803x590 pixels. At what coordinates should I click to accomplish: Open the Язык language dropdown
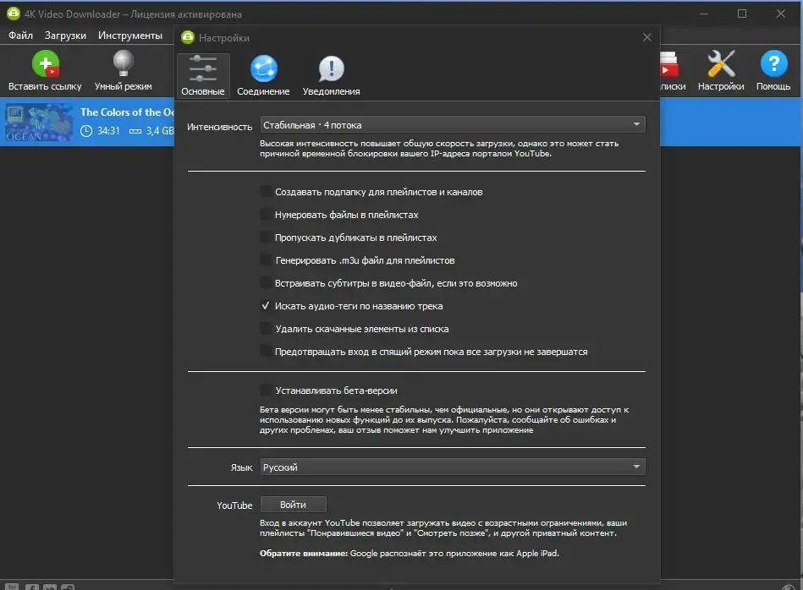pyautogui.click(x=453, y=467)
